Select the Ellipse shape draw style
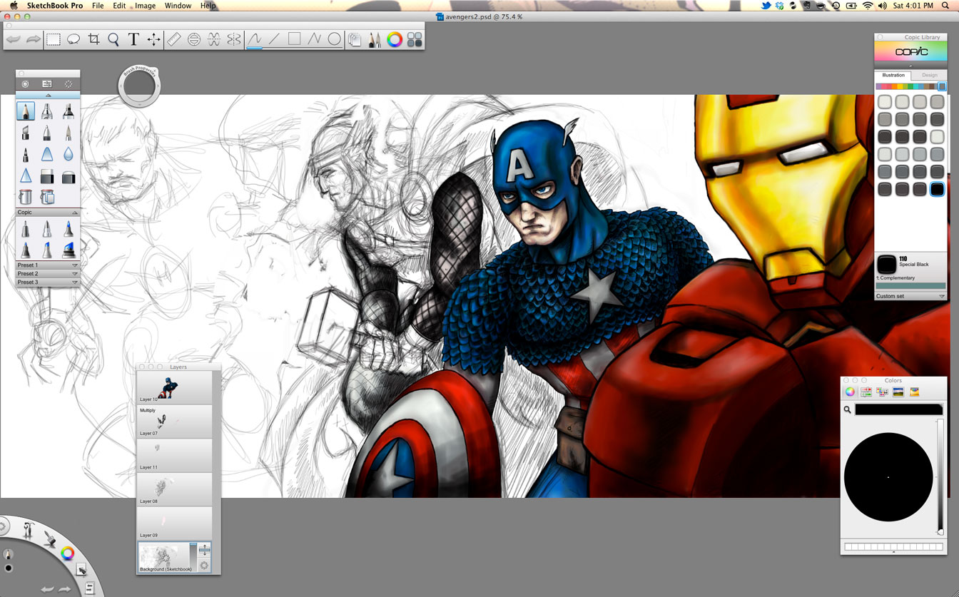The image size is (959, 597). [x=334, y=40]
